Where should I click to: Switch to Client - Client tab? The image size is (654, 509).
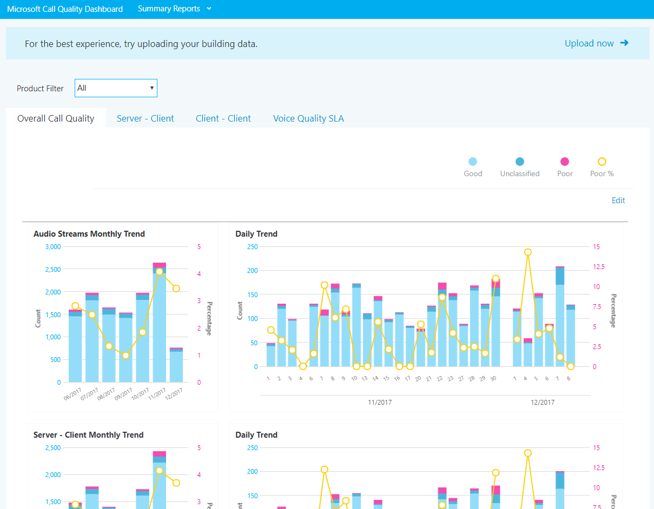point(223,118)
